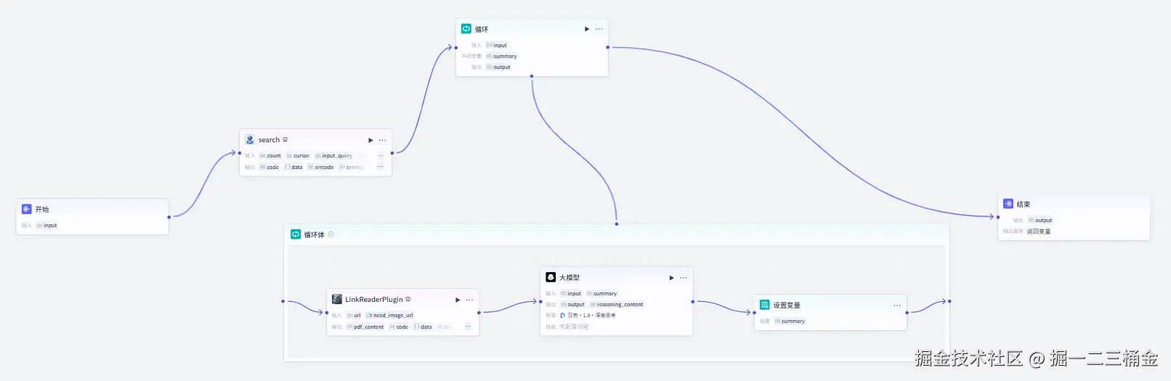Expand hidden outputs on LinkReaderPlugin node
Screen dimensions: 1171x381
coord(467,327)
